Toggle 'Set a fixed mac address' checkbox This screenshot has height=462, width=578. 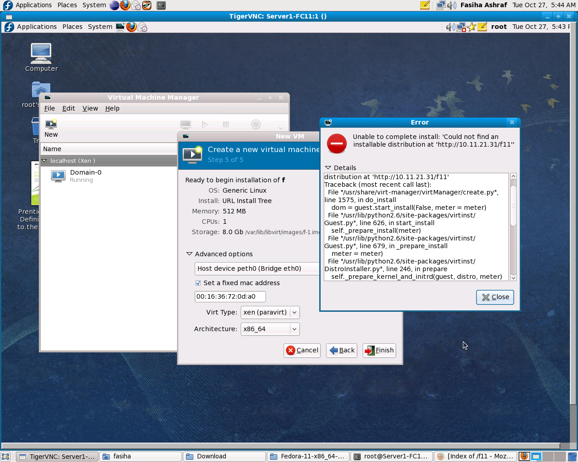pyautogui.click(x=198, y=283)
